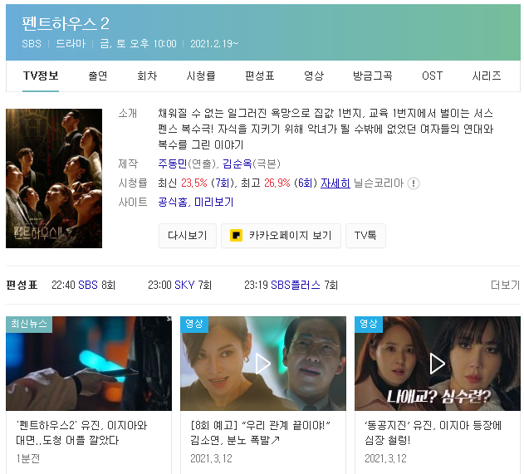Screen dimensions: 524x474
Task: Open the TV정보 tab
Action: point(41,76)
